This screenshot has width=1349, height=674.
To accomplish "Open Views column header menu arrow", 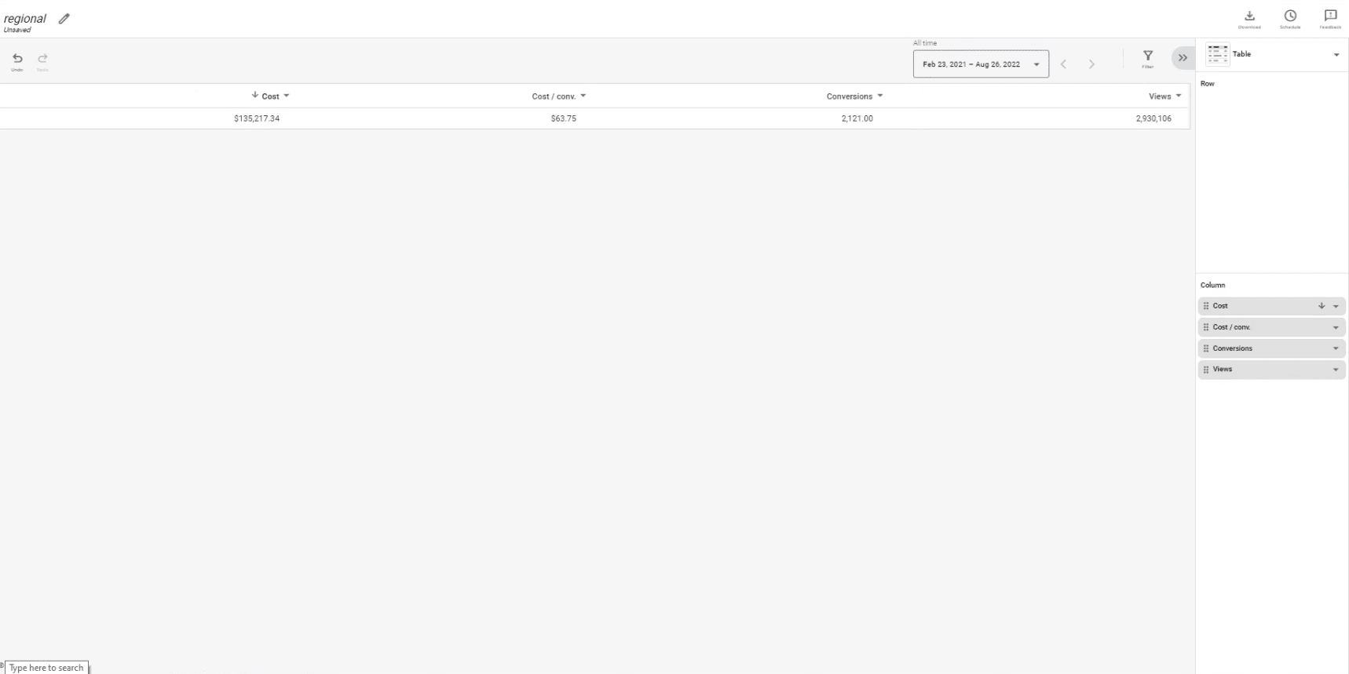I will click(1179, 96).
